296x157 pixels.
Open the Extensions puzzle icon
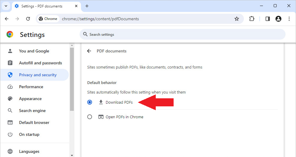point(252,19)
